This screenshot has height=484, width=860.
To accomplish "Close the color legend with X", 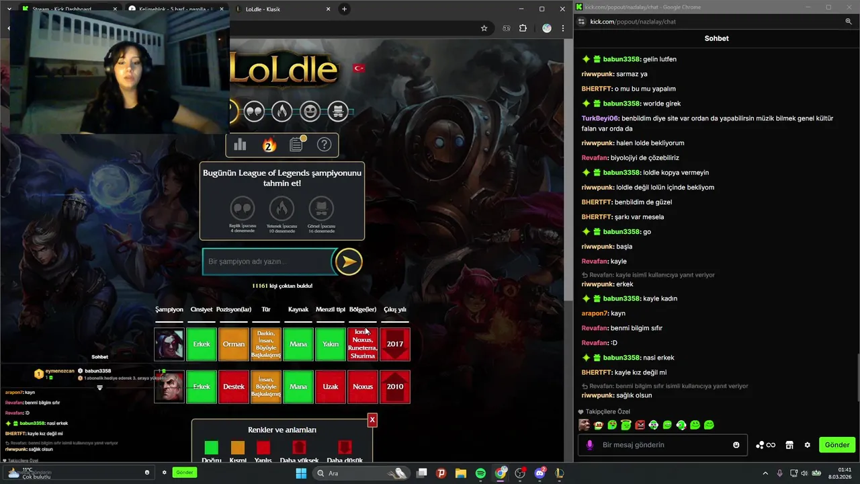I will click(x=372, y=420).
